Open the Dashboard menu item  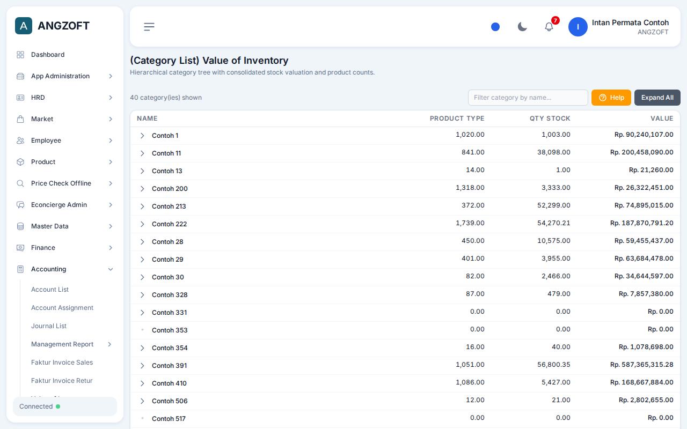tap(65, 55)
